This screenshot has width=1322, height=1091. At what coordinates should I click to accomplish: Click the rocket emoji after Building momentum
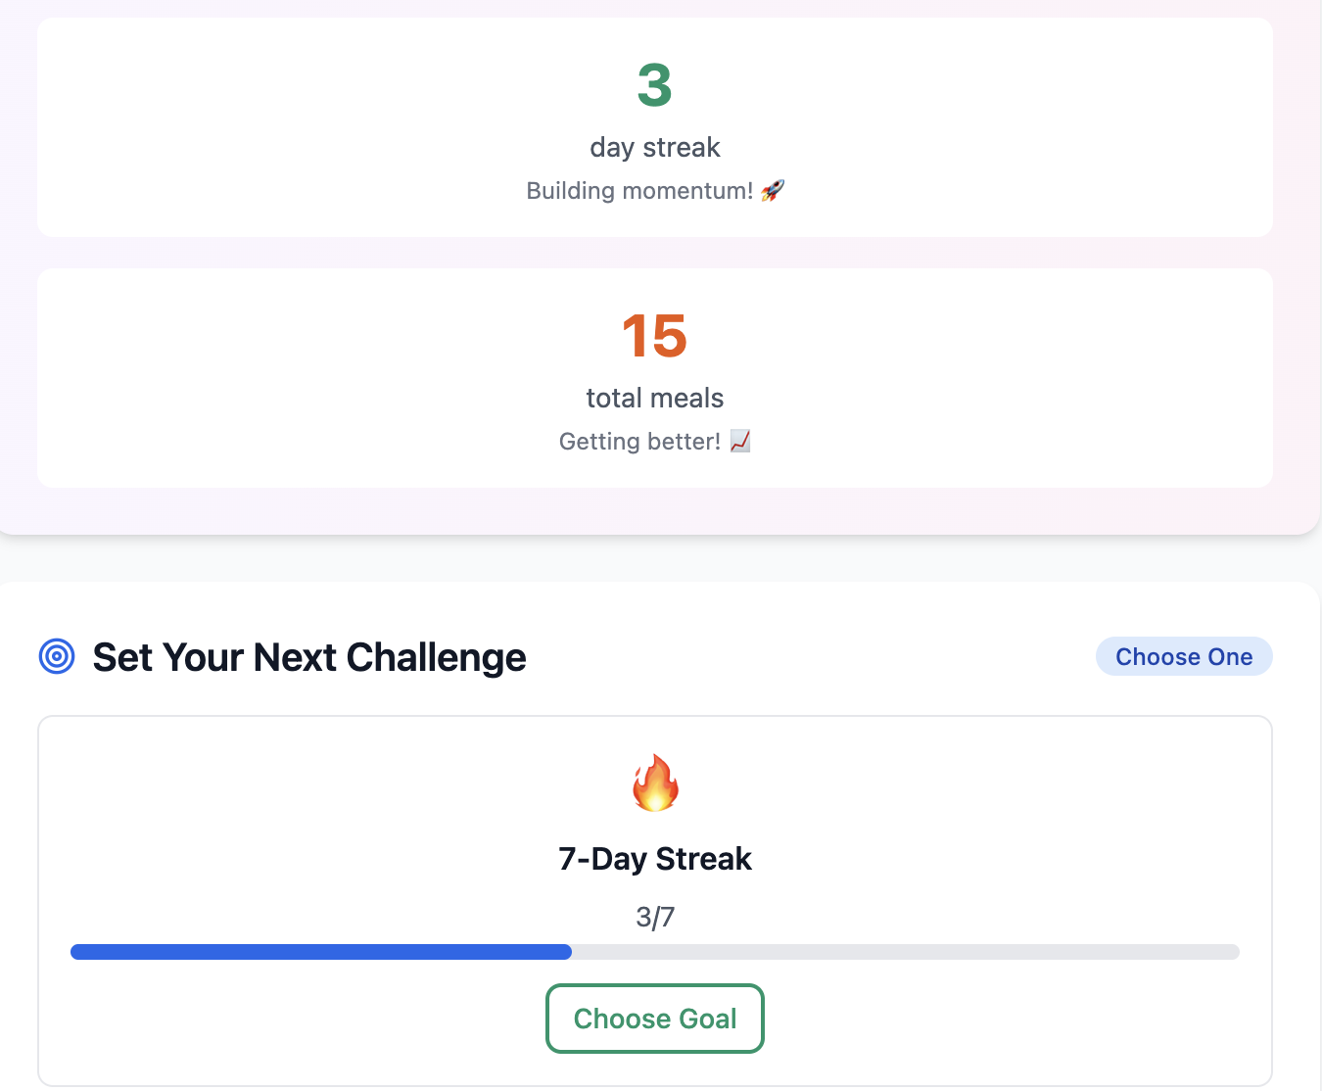tap(773, 190)
